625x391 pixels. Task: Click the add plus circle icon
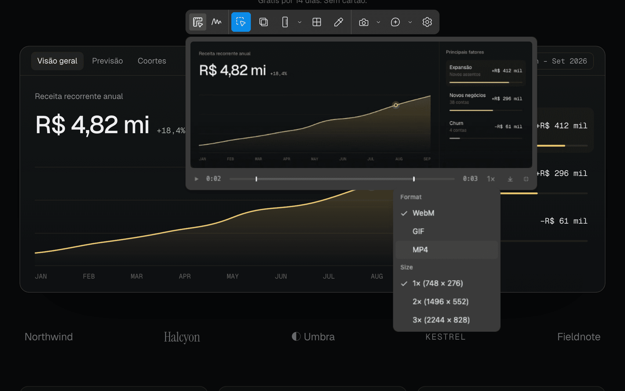point(396,22)
